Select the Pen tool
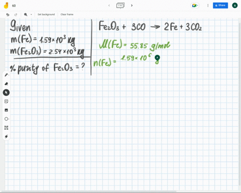The height and width of the screenshot is (193, 241). click(6, 75)
